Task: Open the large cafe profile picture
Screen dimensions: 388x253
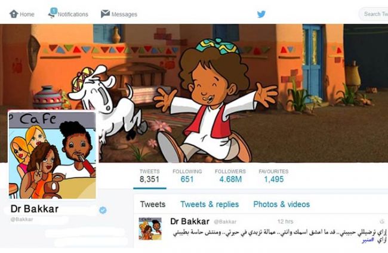Action: point(52,155)
